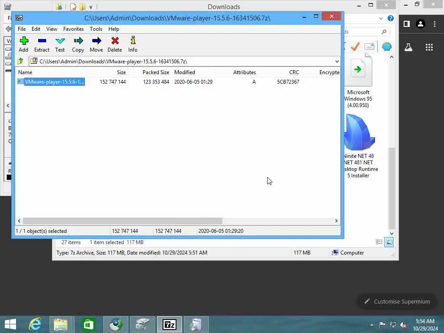
Task: Sort by the Size column header
Action: [x=121, y=72]
